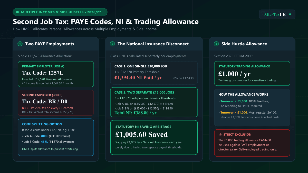Open the Statutory Trading Allowance card
Image resolution: width=308 pixels, height=173 pixels.
[x=252, y=73]
